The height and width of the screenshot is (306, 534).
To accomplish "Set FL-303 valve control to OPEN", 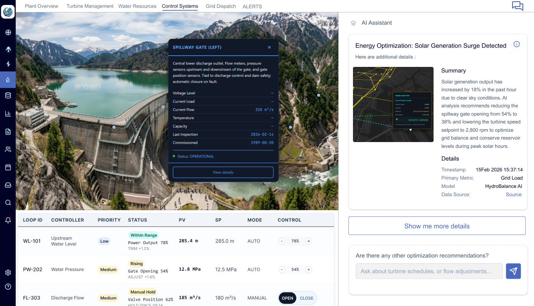I will click(287, 298).
